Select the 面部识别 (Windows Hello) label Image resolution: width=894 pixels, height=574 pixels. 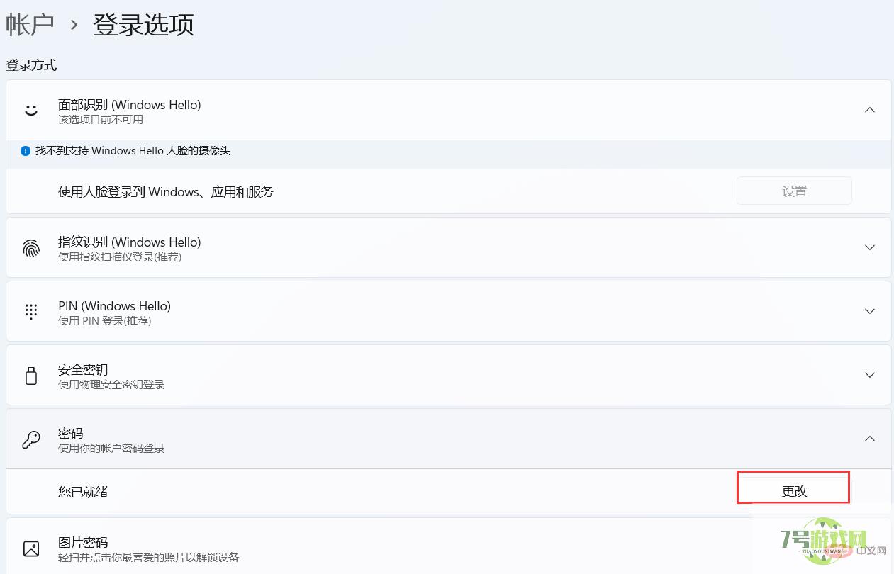pyautogui.click(x=130, y=105)
